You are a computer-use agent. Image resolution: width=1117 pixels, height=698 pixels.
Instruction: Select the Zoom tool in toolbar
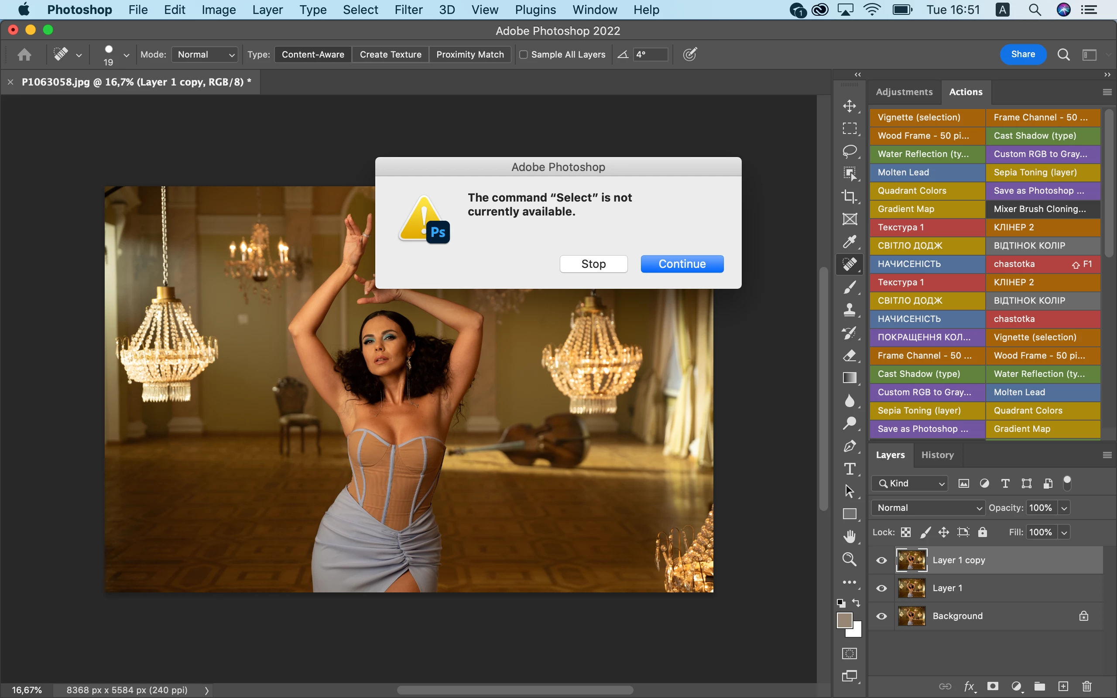(x=849, y=560)
